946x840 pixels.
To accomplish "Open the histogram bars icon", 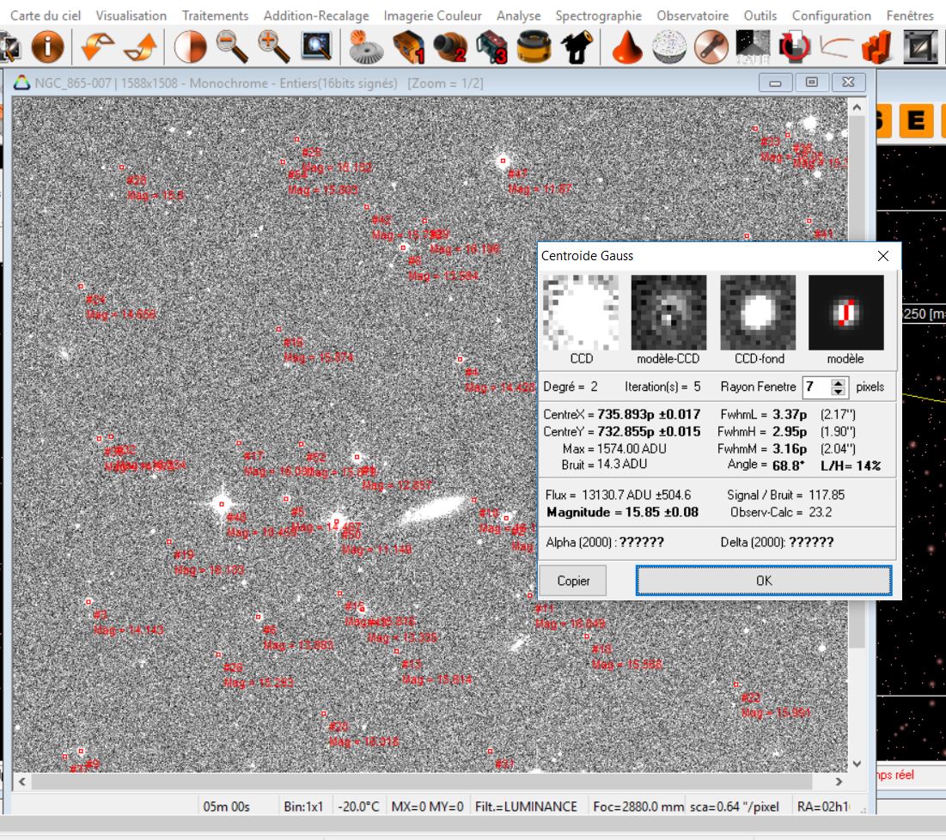I will (876, 47).
